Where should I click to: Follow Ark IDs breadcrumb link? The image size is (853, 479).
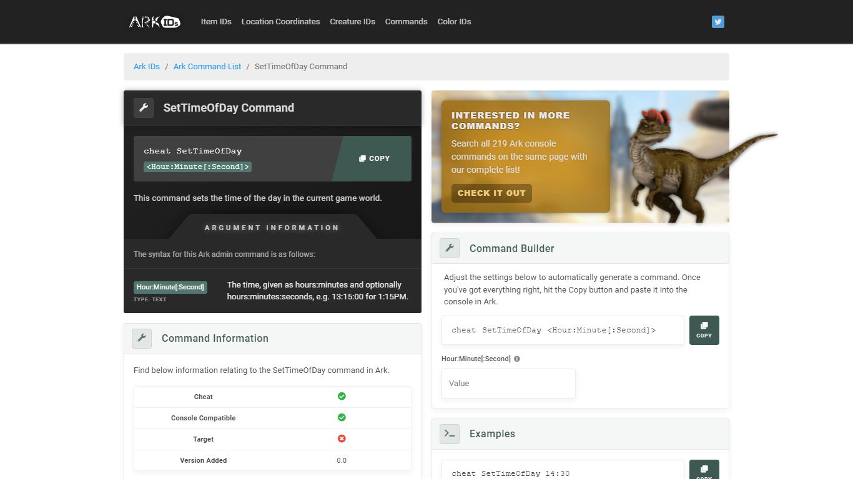tap(147, 67)
